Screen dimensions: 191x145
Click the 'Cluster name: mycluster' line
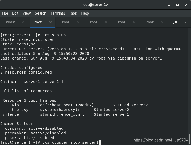tap(27, 39)
